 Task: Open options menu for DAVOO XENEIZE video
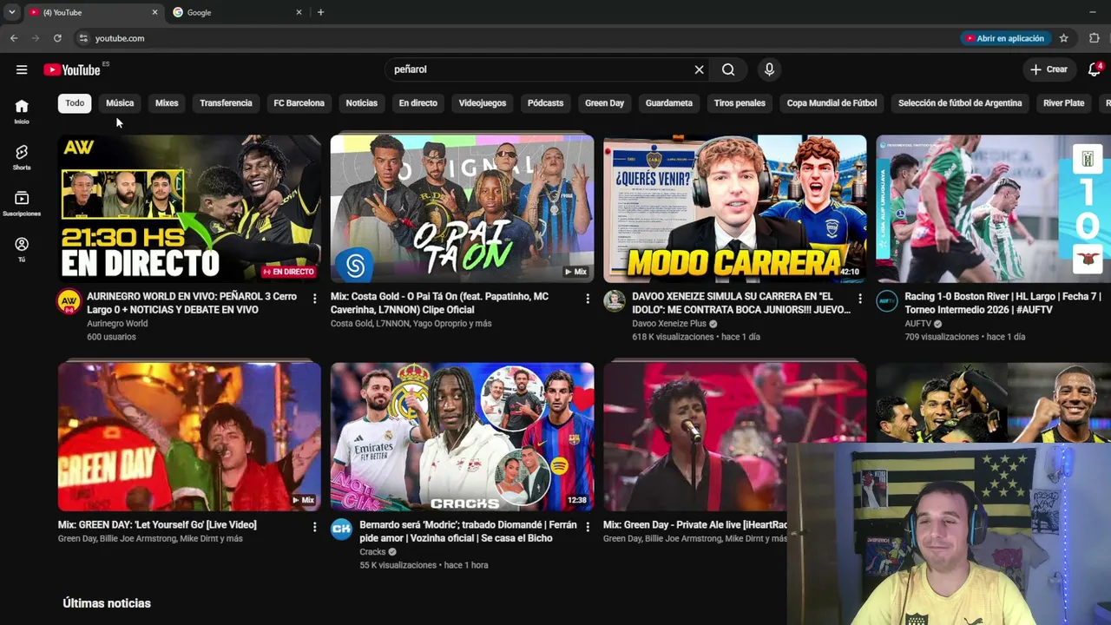tap(860, 299)
